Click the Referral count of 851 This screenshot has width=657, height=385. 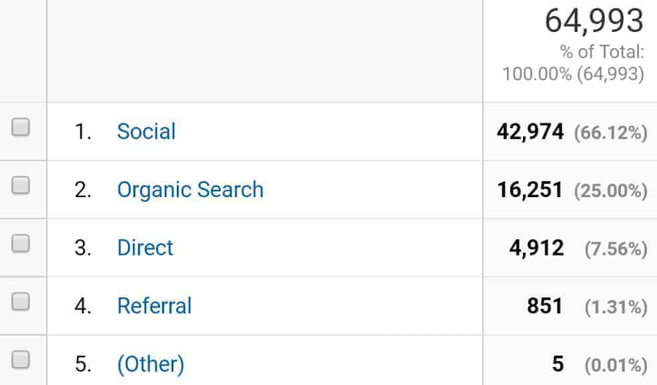545,305
